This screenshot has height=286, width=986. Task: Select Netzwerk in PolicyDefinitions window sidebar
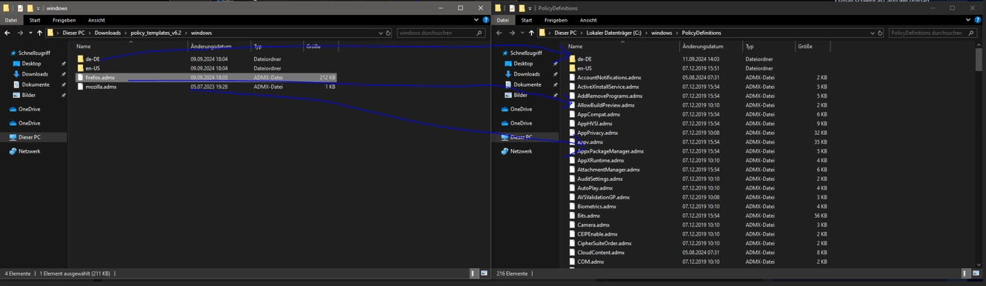point(521,151)
